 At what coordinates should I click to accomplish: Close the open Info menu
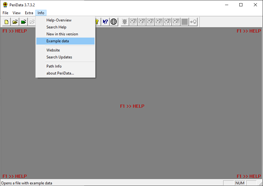pos(41,13)
